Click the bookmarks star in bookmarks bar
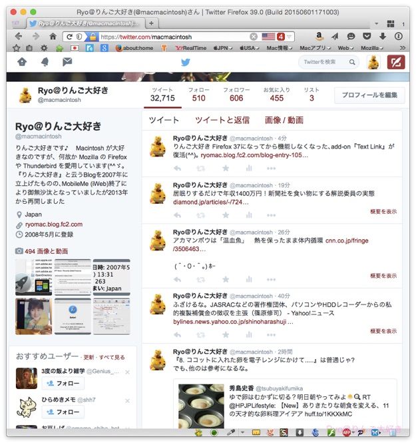The image size is (416, 443). point(17,48)
